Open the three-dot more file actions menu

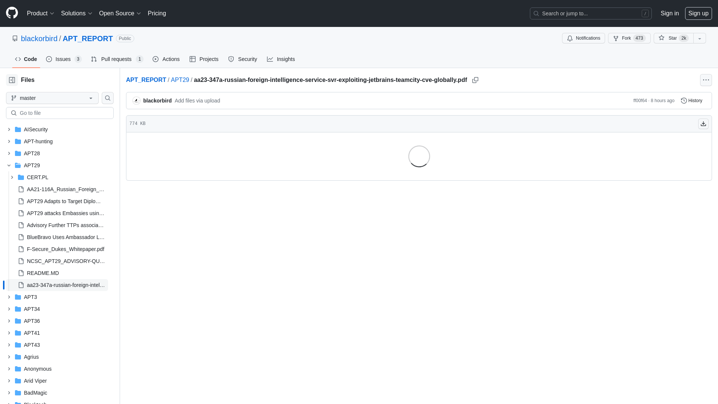click(706, 80)
